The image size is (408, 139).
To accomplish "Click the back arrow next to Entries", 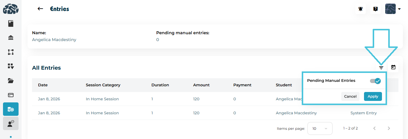I will tap(40, 9).
